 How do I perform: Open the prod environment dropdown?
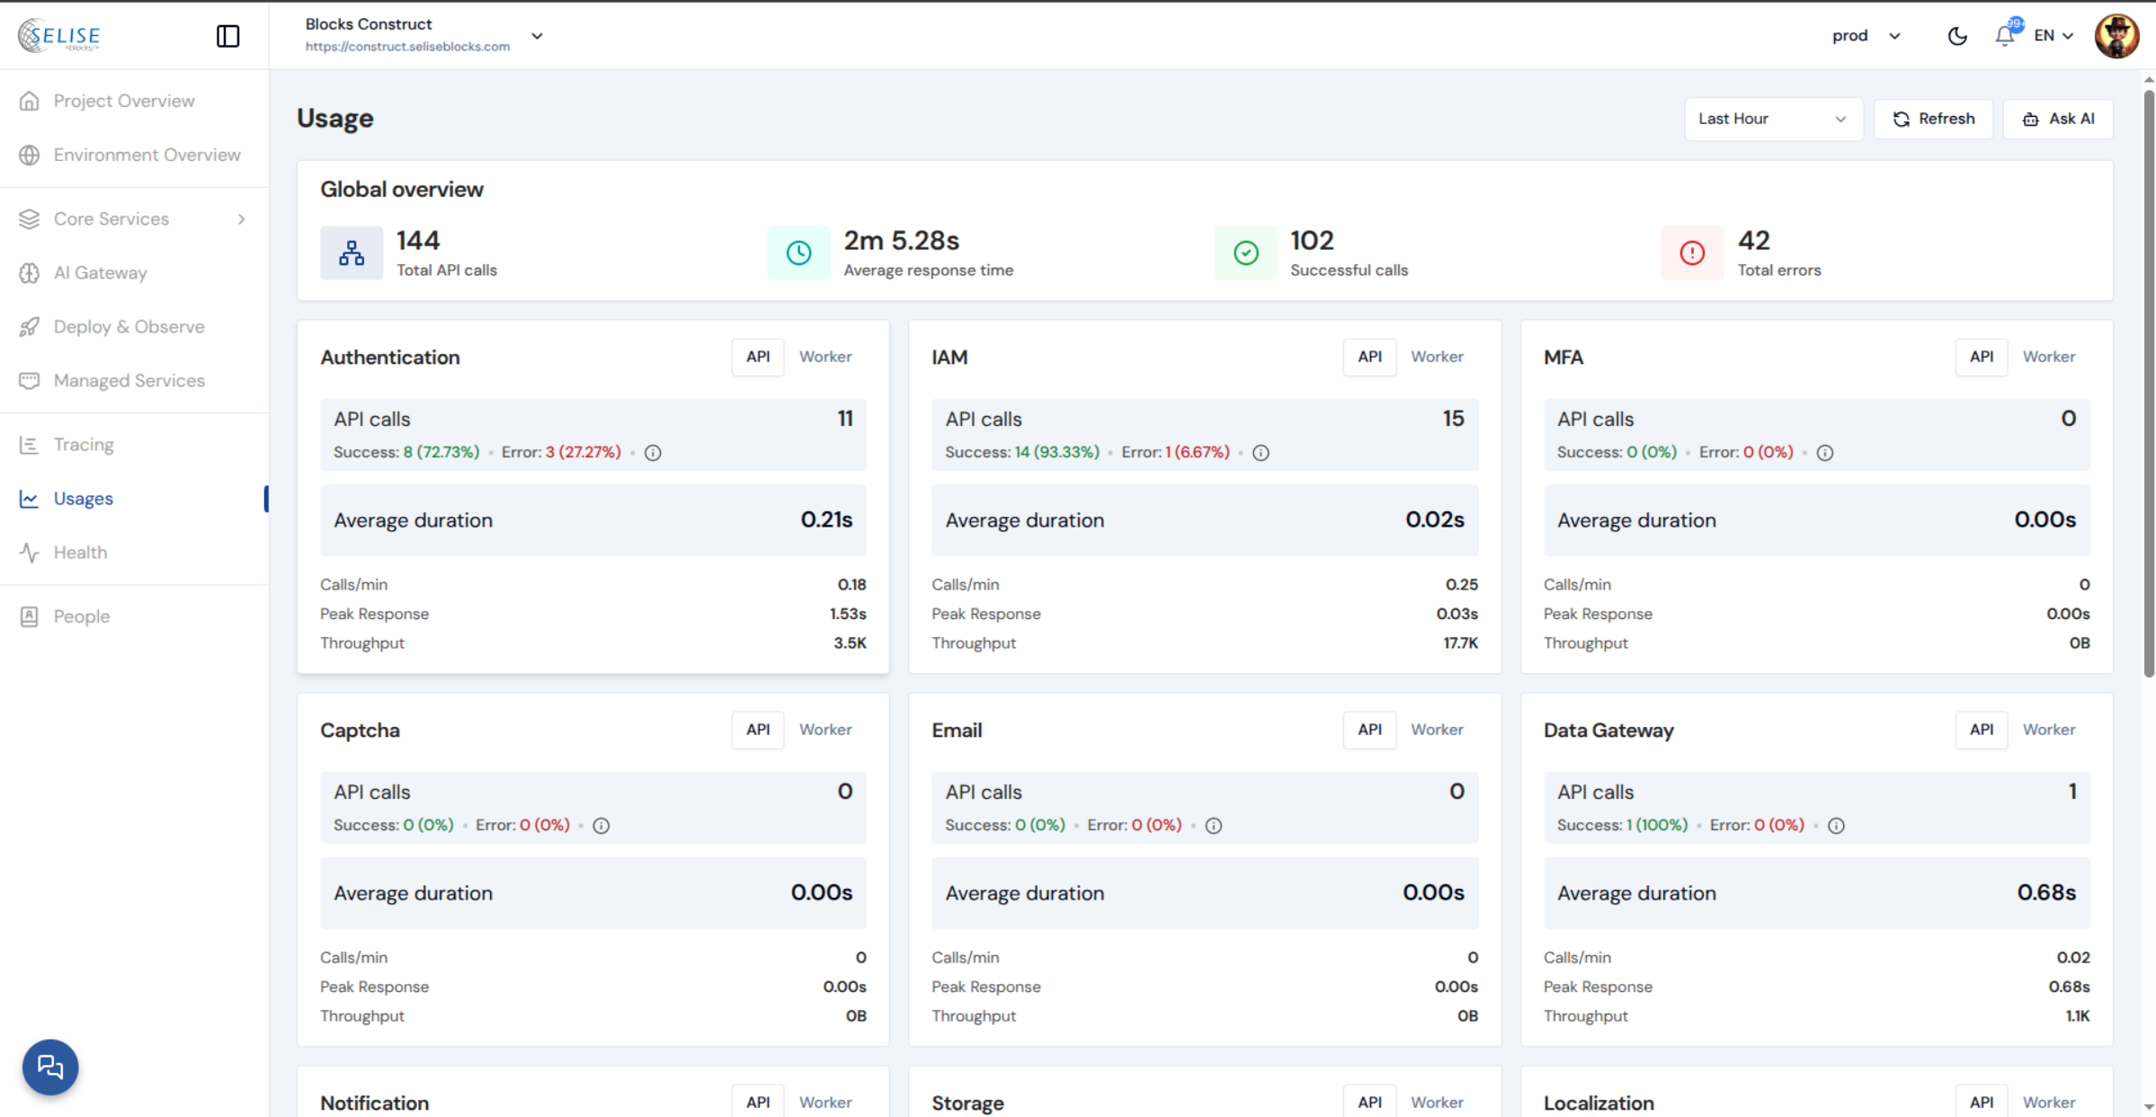(1866, 36)
